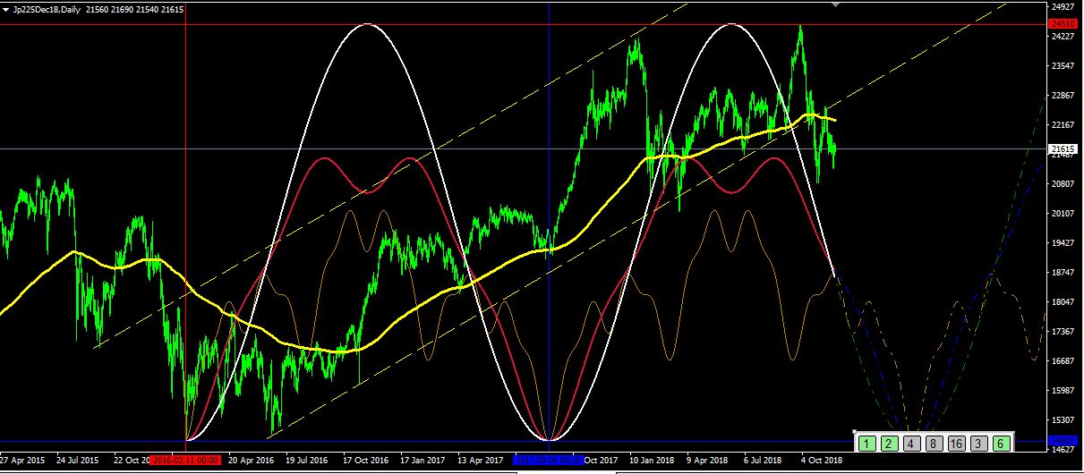This screenshot has height=474, width=1084.
Task: Click the current price label 21615
Action: pyautogui.click(x=1063, y=148)
